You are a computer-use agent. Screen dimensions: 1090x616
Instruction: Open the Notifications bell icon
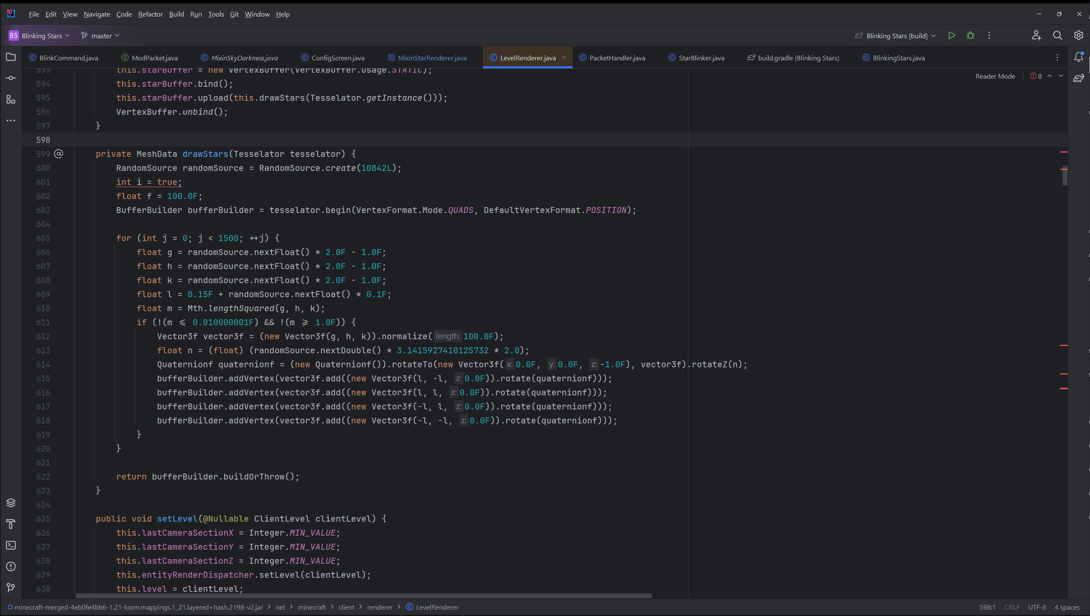point(1079,57)
